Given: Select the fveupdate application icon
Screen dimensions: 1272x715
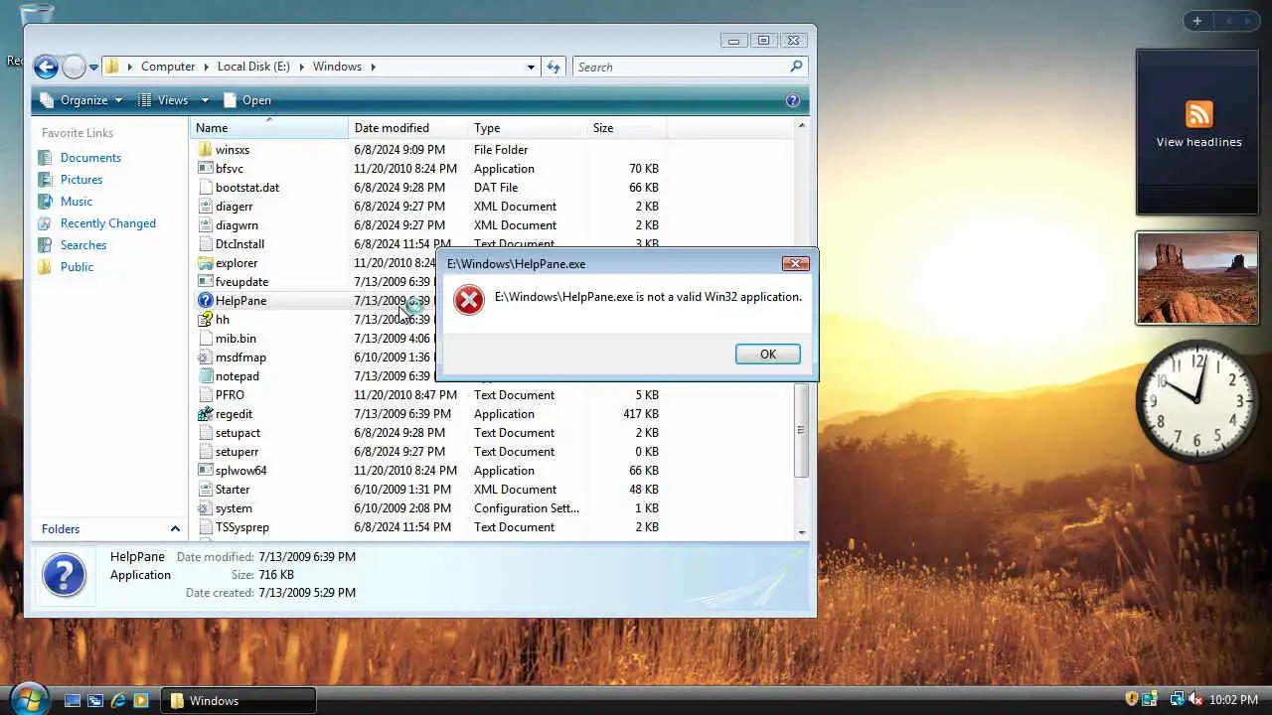Looking at the screenshot, I should tap(206, 282).
